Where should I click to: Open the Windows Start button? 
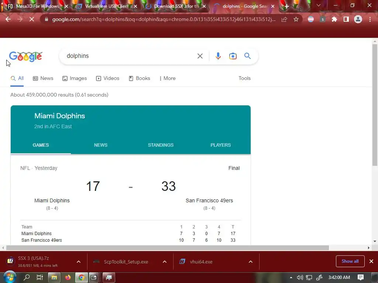click(x=10, y=277)
